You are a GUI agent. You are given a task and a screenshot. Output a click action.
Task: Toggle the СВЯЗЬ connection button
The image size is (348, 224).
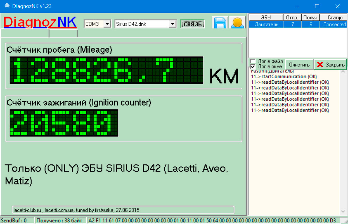192,24
